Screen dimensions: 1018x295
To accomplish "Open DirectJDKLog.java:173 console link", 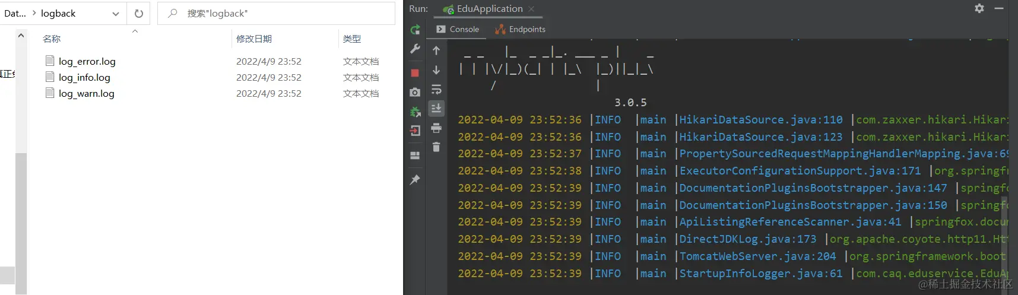I will [748, 239].
